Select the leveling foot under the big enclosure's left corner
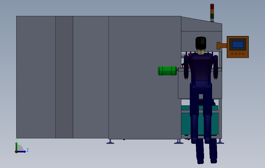Viewport: 265px width, 168px height. coord(110,141)
